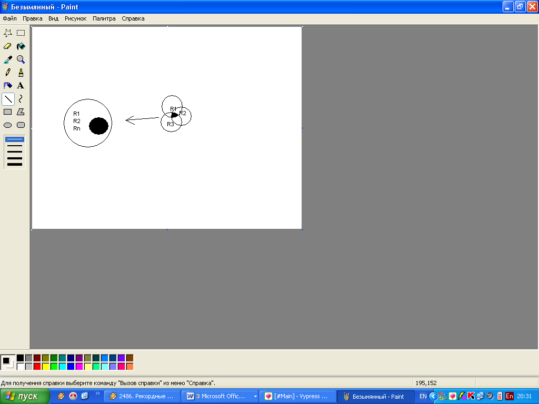Select the Ellipse tool

(x=8, y=125)
